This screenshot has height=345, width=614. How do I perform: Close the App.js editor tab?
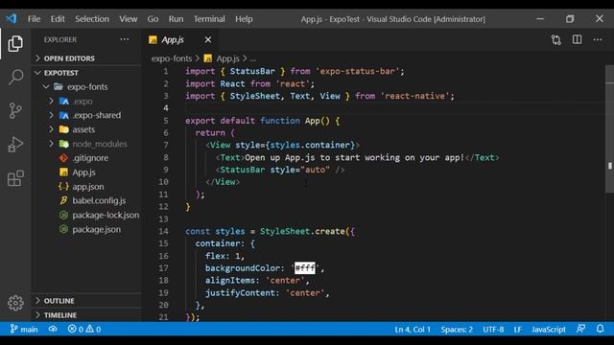point(208,40)
